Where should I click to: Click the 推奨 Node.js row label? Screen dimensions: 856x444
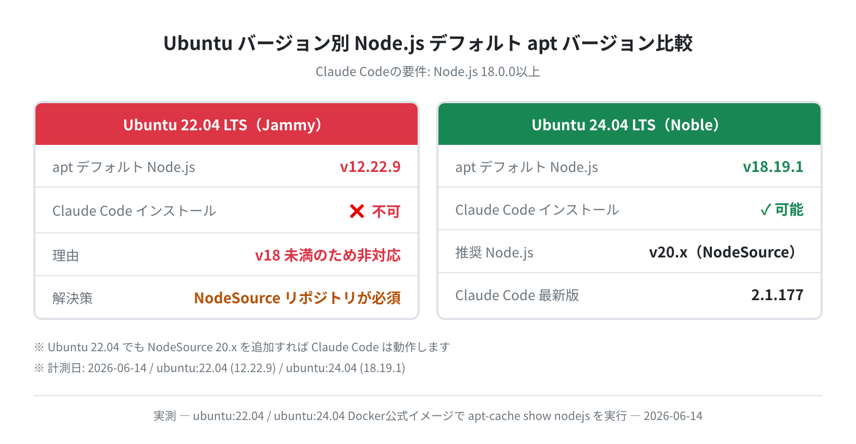(x=494, y=253)
